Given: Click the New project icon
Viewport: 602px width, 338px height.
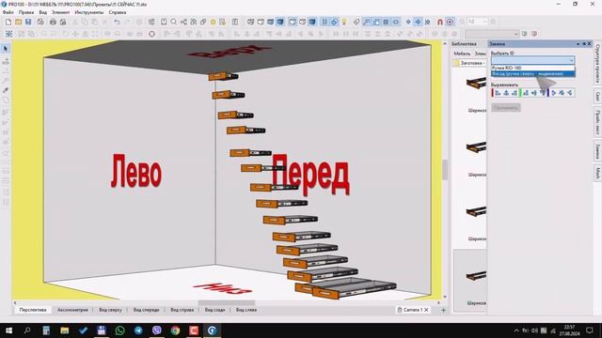Looking at the screenshot, I should (x=8, y=22).
